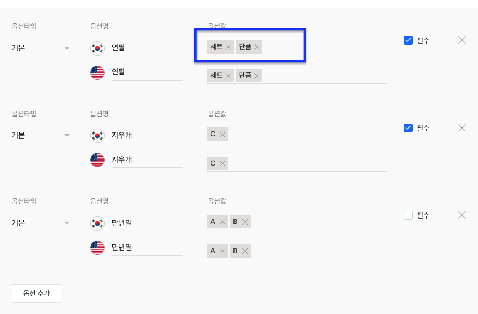Remove the B tag in English 만년필 values
This screenshot has width=478, height=314.
click(245, 251)
